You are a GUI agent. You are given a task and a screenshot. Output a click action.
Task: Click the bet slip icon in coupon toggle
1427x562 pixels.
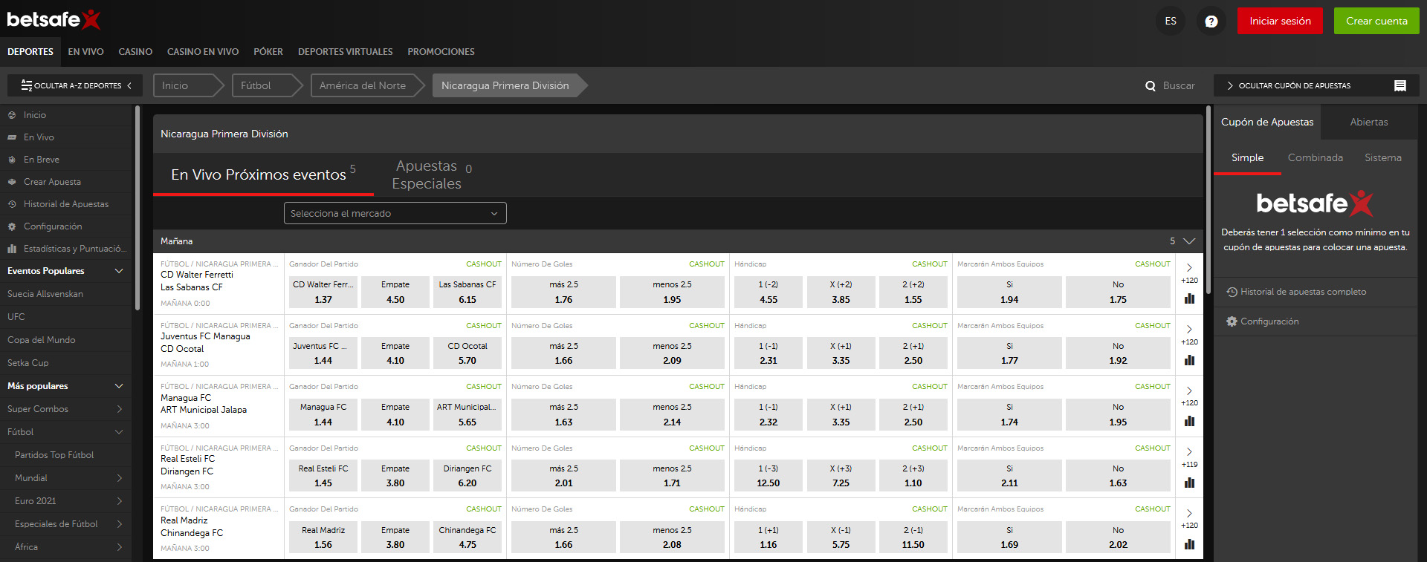pyautogui.click(x=1400, y=86)
